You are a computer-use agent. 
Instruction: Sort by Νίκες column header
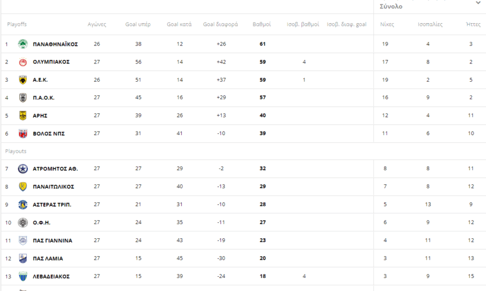[387, 24]
